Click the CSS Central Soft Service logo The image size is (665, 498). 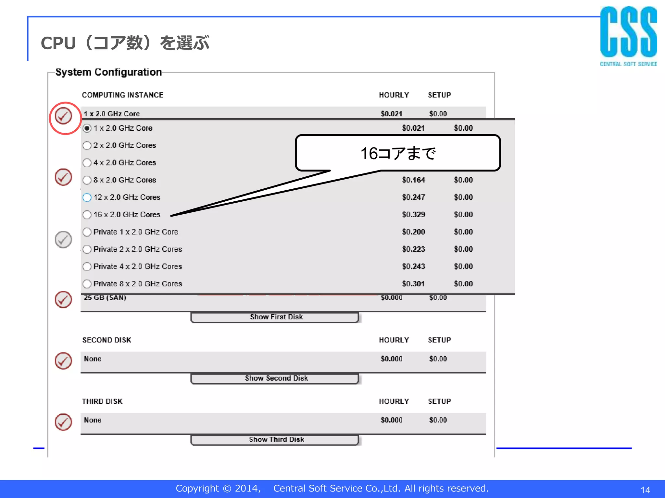628,36
